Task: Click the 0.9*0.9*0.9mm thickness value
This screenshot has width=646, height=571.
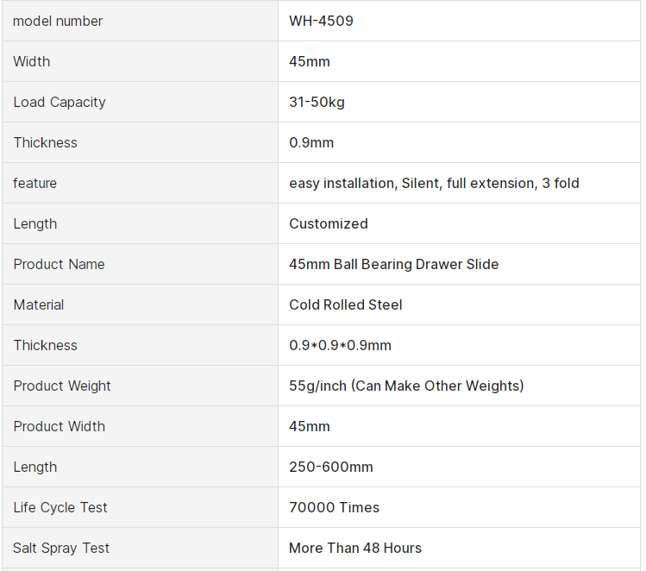Action: [x=341, y=345]
